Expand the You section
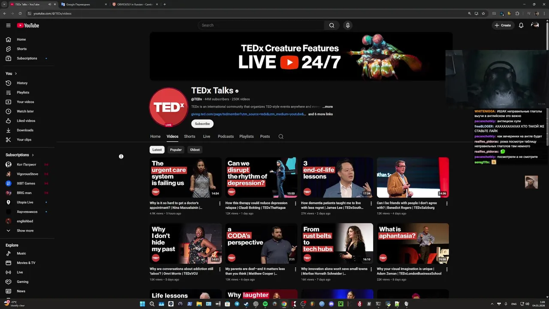This screenshot has width=549, height=309. pyautogui.click(x=11, y=73)
